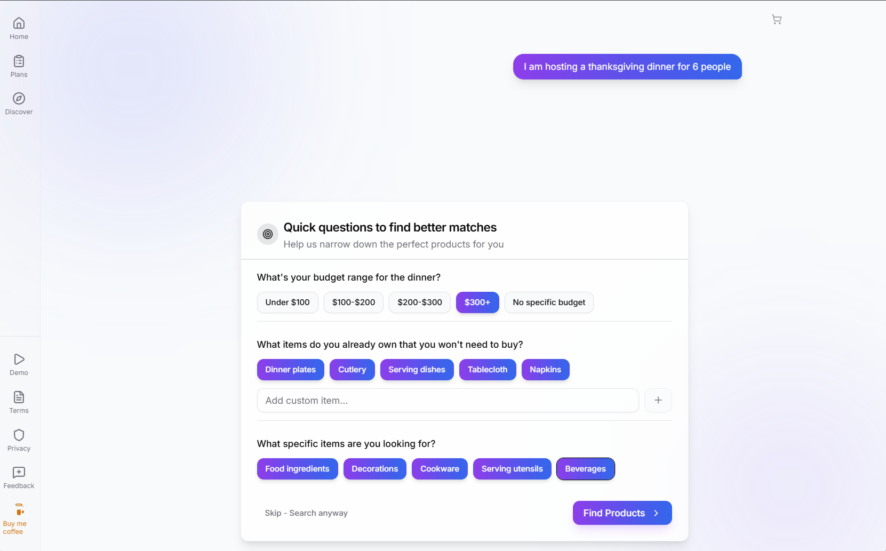
Task: Open the Privacy page
Action: point(19,440)
